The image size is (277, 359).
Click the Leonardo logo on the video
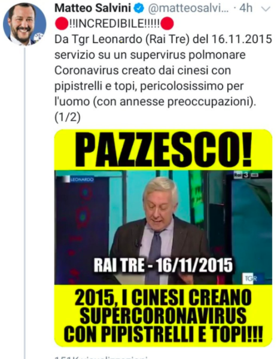coord(79,179)
